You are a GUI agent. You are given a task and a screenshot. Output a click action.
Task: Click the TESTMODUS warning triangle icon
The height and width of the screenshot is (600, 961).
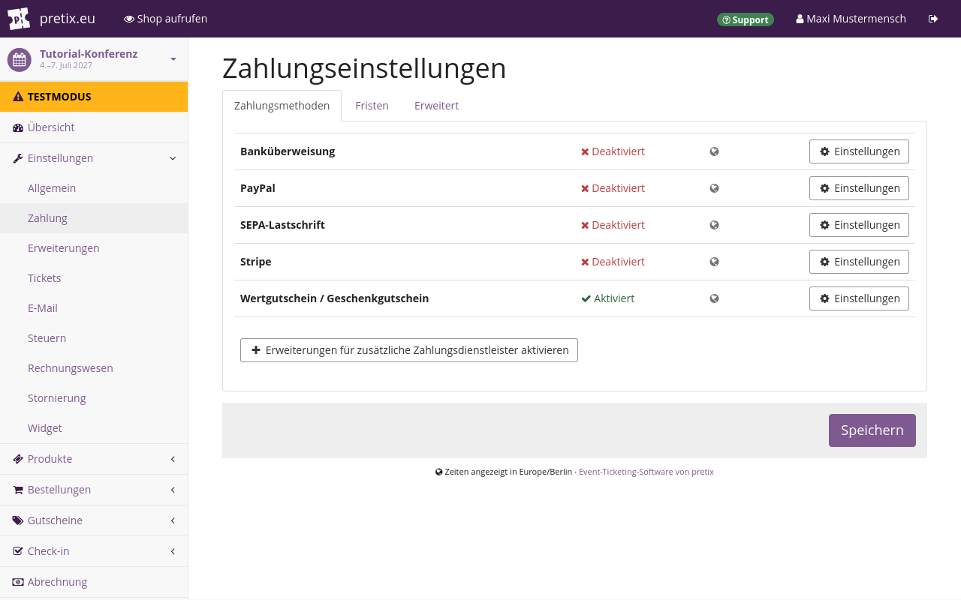pos(18,97)
